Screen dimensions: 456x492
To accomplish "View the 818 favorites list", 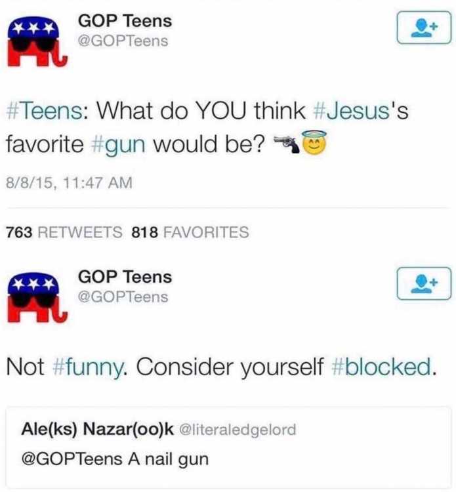I will point(190,232).
